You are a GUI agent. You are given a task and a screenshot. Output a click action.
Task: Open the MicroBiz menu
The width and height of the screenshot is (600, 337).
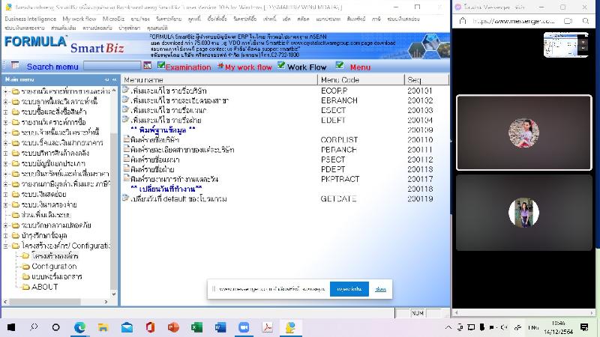[x=114, y=18]
